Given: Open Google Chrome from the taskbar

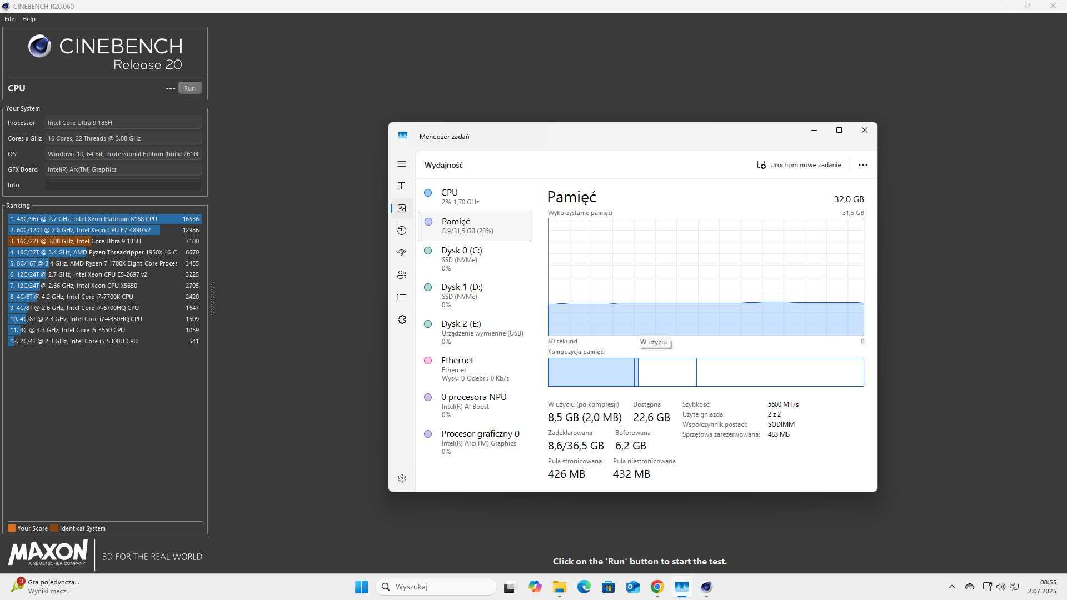Looking at the screenshot, I should point(657,587).
